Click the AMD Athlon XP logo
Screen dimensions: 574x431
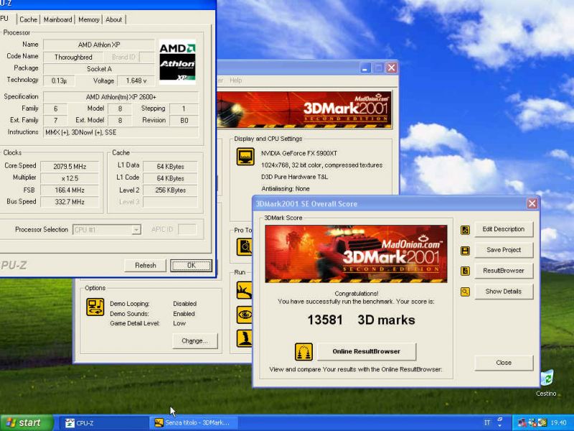177,62
